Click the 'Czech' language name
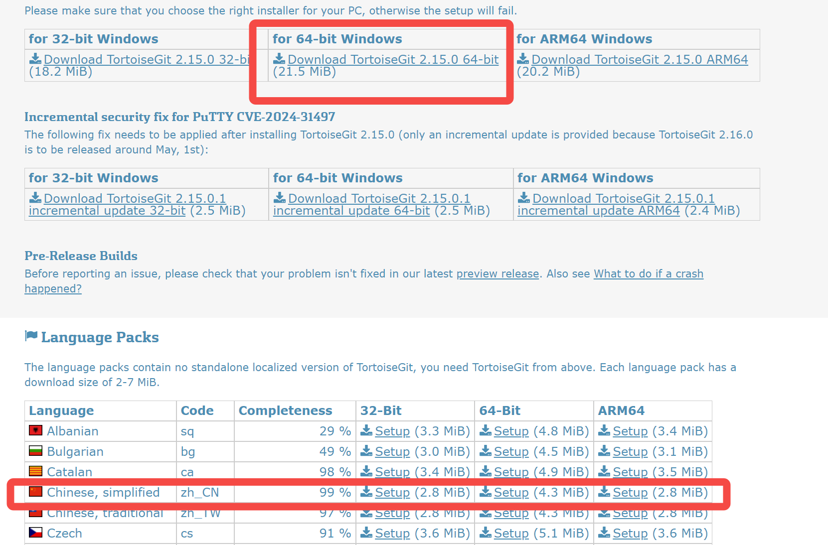 coord(64,533)
